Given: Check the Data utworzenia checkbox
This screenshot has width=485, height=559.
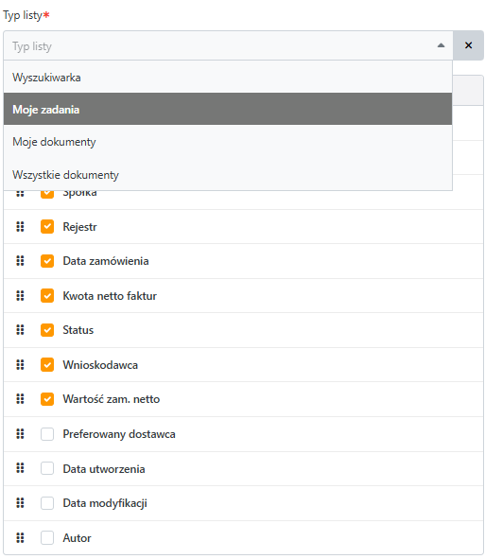Looking at the screenshot, I should [47, 468].
